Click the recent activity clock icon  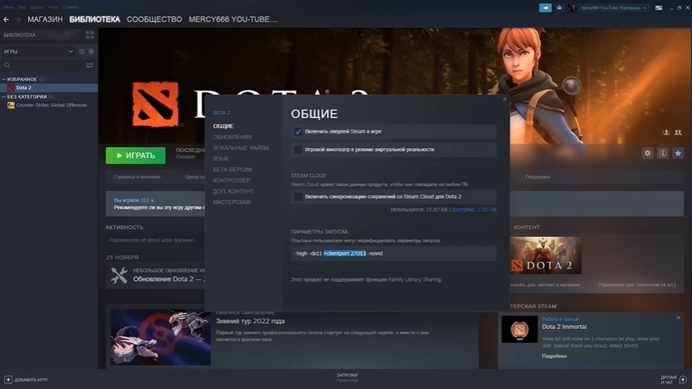click(82, 52)
